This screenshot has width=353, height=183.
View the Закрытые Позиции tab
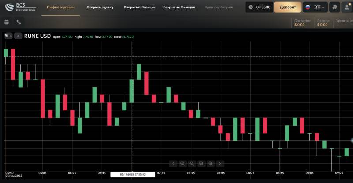point(179,7)
